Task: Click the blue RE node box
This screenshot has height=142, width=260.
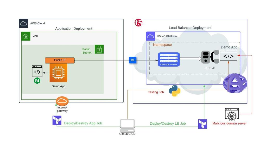Action: [x=133, y=60]
